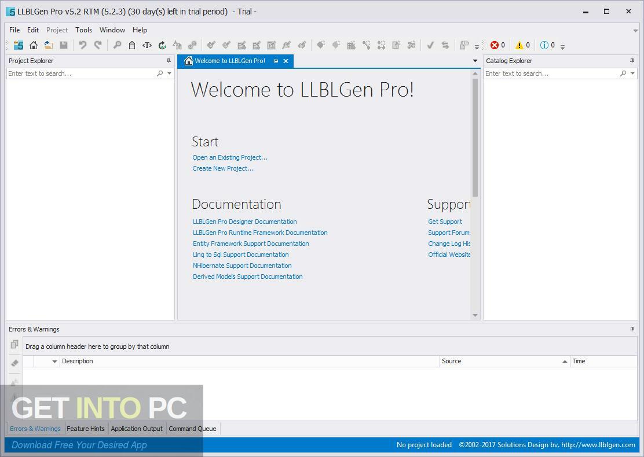Click the blue info count icon
Image resolution: width=644 pixels, height=457 pixels.
pyautogui.click(x=544, y=45)
